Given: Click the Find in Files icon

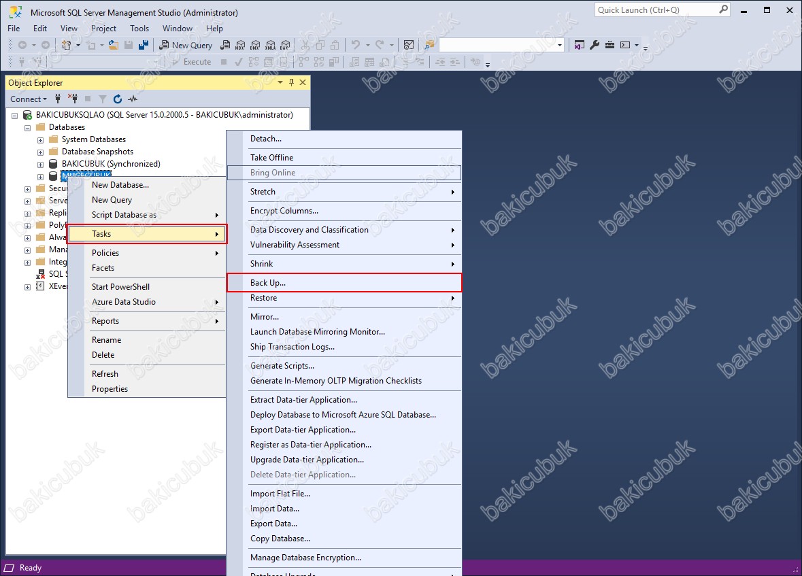Looking at the screenshot, I should pyautogui.click(x=430, y=45).
